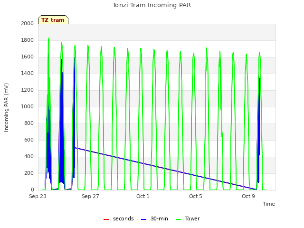
Task: Click the blue 30-min legend swatch
Action: click(143, 219)
